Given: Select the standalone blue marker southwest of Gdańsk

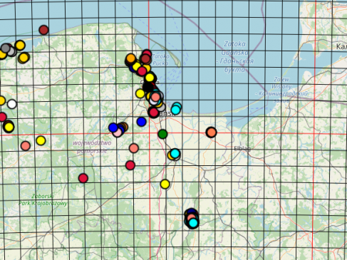Looking at the screenshot, I should (x=142, y=122).
